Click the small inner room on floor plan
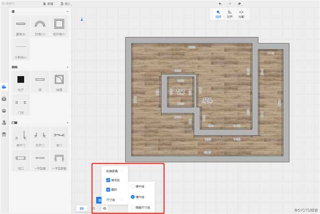The height and width of the screenshot is (214, 320). point(181,92)
